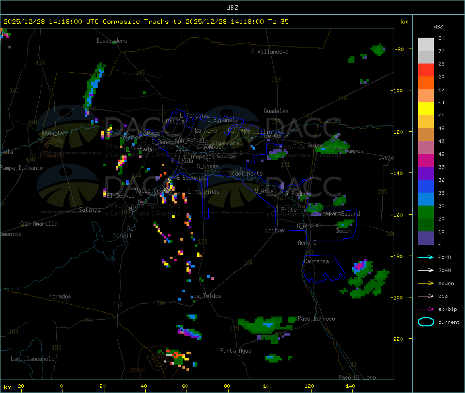Viewport: 465px width, 393px height.
Task: Click the 5 dBZ violet-gray color swatch
Action: 426,238
